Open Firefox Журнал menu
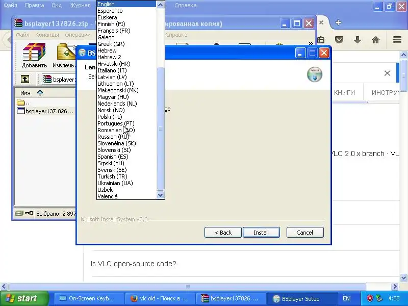This screenshot has width=408, height=306. (x=80, y=5)
